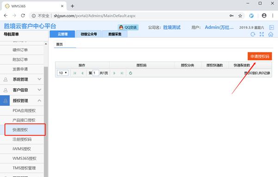Viewport: 278px width, 177px height.
Task: Open the 发票申请 menu item
Action: [x=22, y=69]
